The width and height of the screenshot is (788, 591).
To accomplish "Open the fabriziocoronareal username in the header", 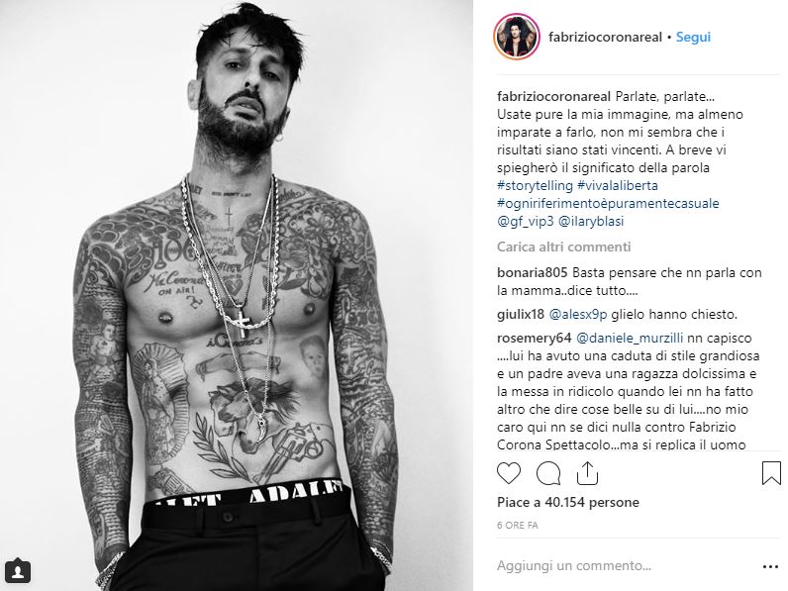I will [x=605, y=37].
